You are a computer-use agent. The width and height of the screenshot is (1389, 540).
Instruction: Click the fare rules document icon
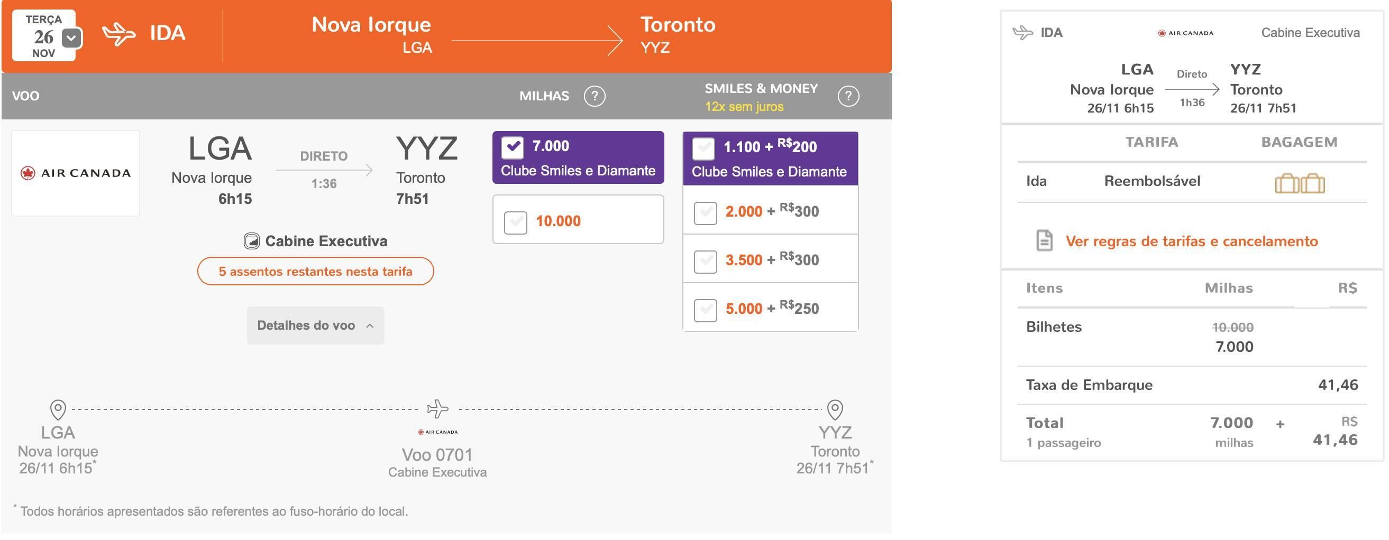pos(1045,240)
